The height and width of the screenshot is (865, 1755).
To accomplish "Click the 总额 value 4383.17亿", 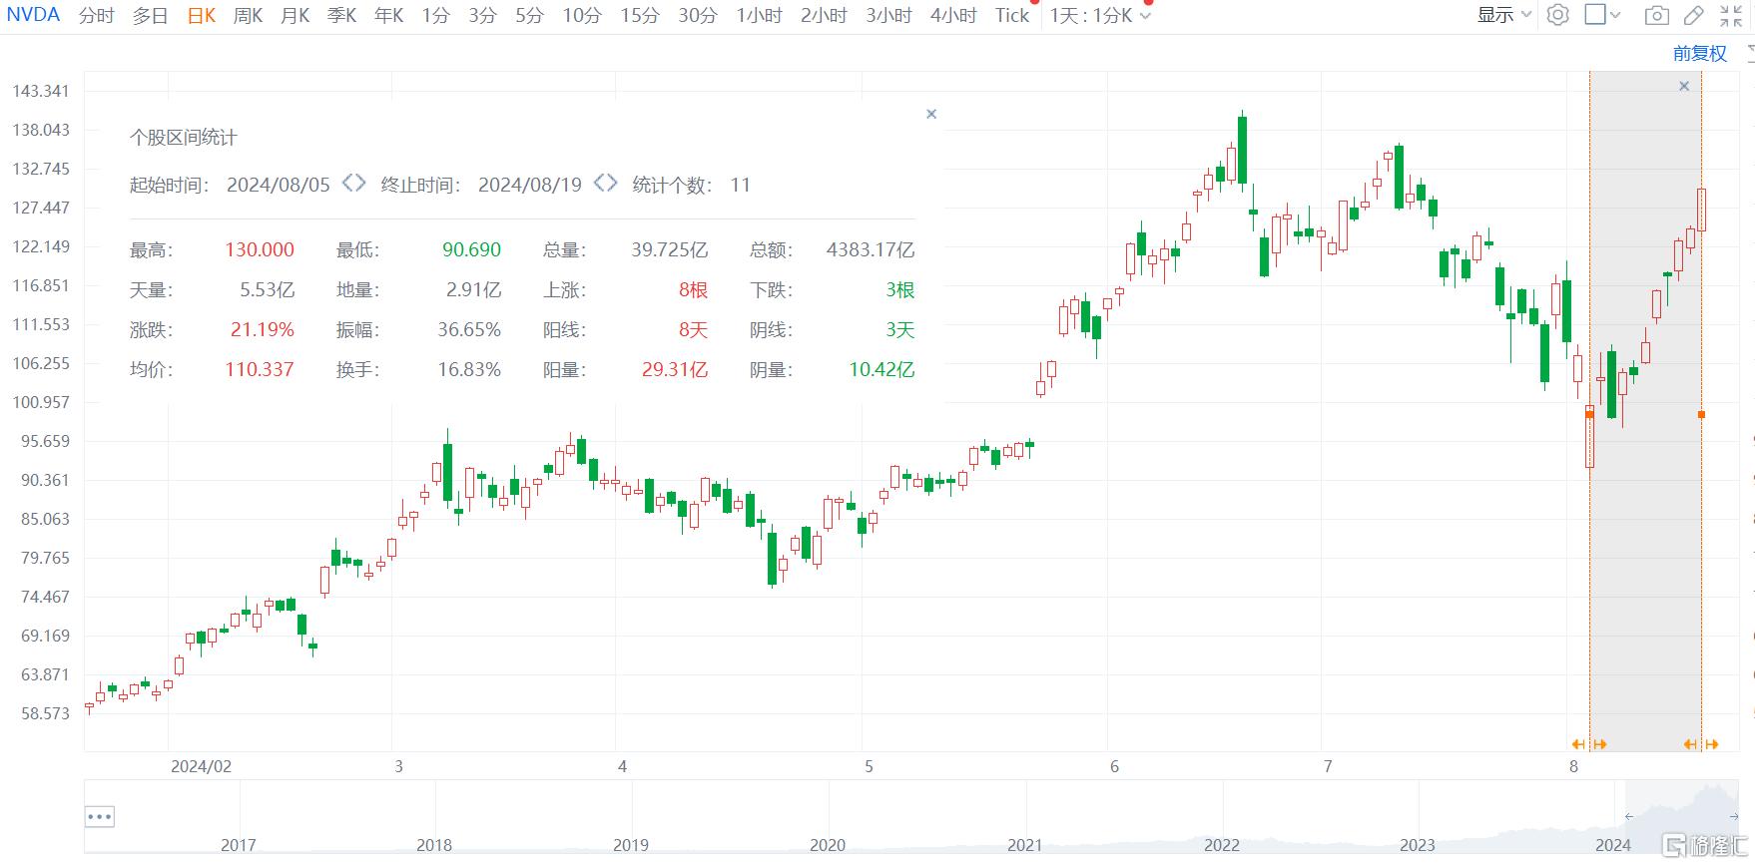I will pyautogui.click(x=870, y=249).
